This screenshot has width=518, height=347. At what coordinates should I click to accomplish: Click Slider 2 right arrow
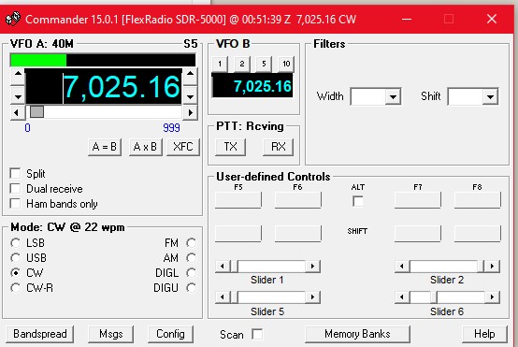492,266
